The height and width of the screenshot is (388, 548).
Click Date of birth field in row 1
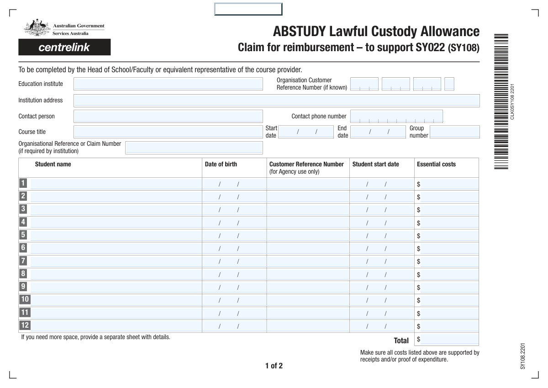(x=234, y=184)
